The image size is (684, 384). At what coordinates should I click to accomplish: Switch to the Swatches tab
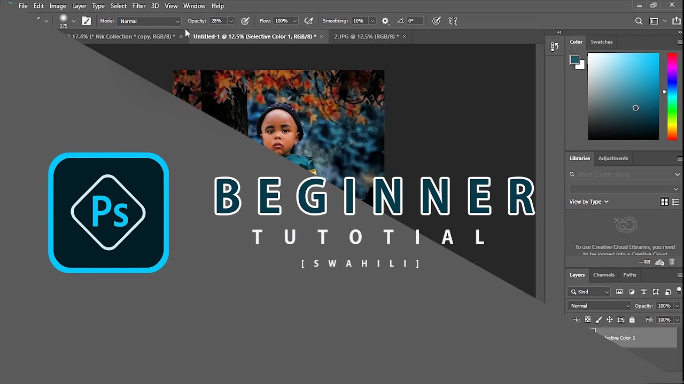tap(602, 42)
